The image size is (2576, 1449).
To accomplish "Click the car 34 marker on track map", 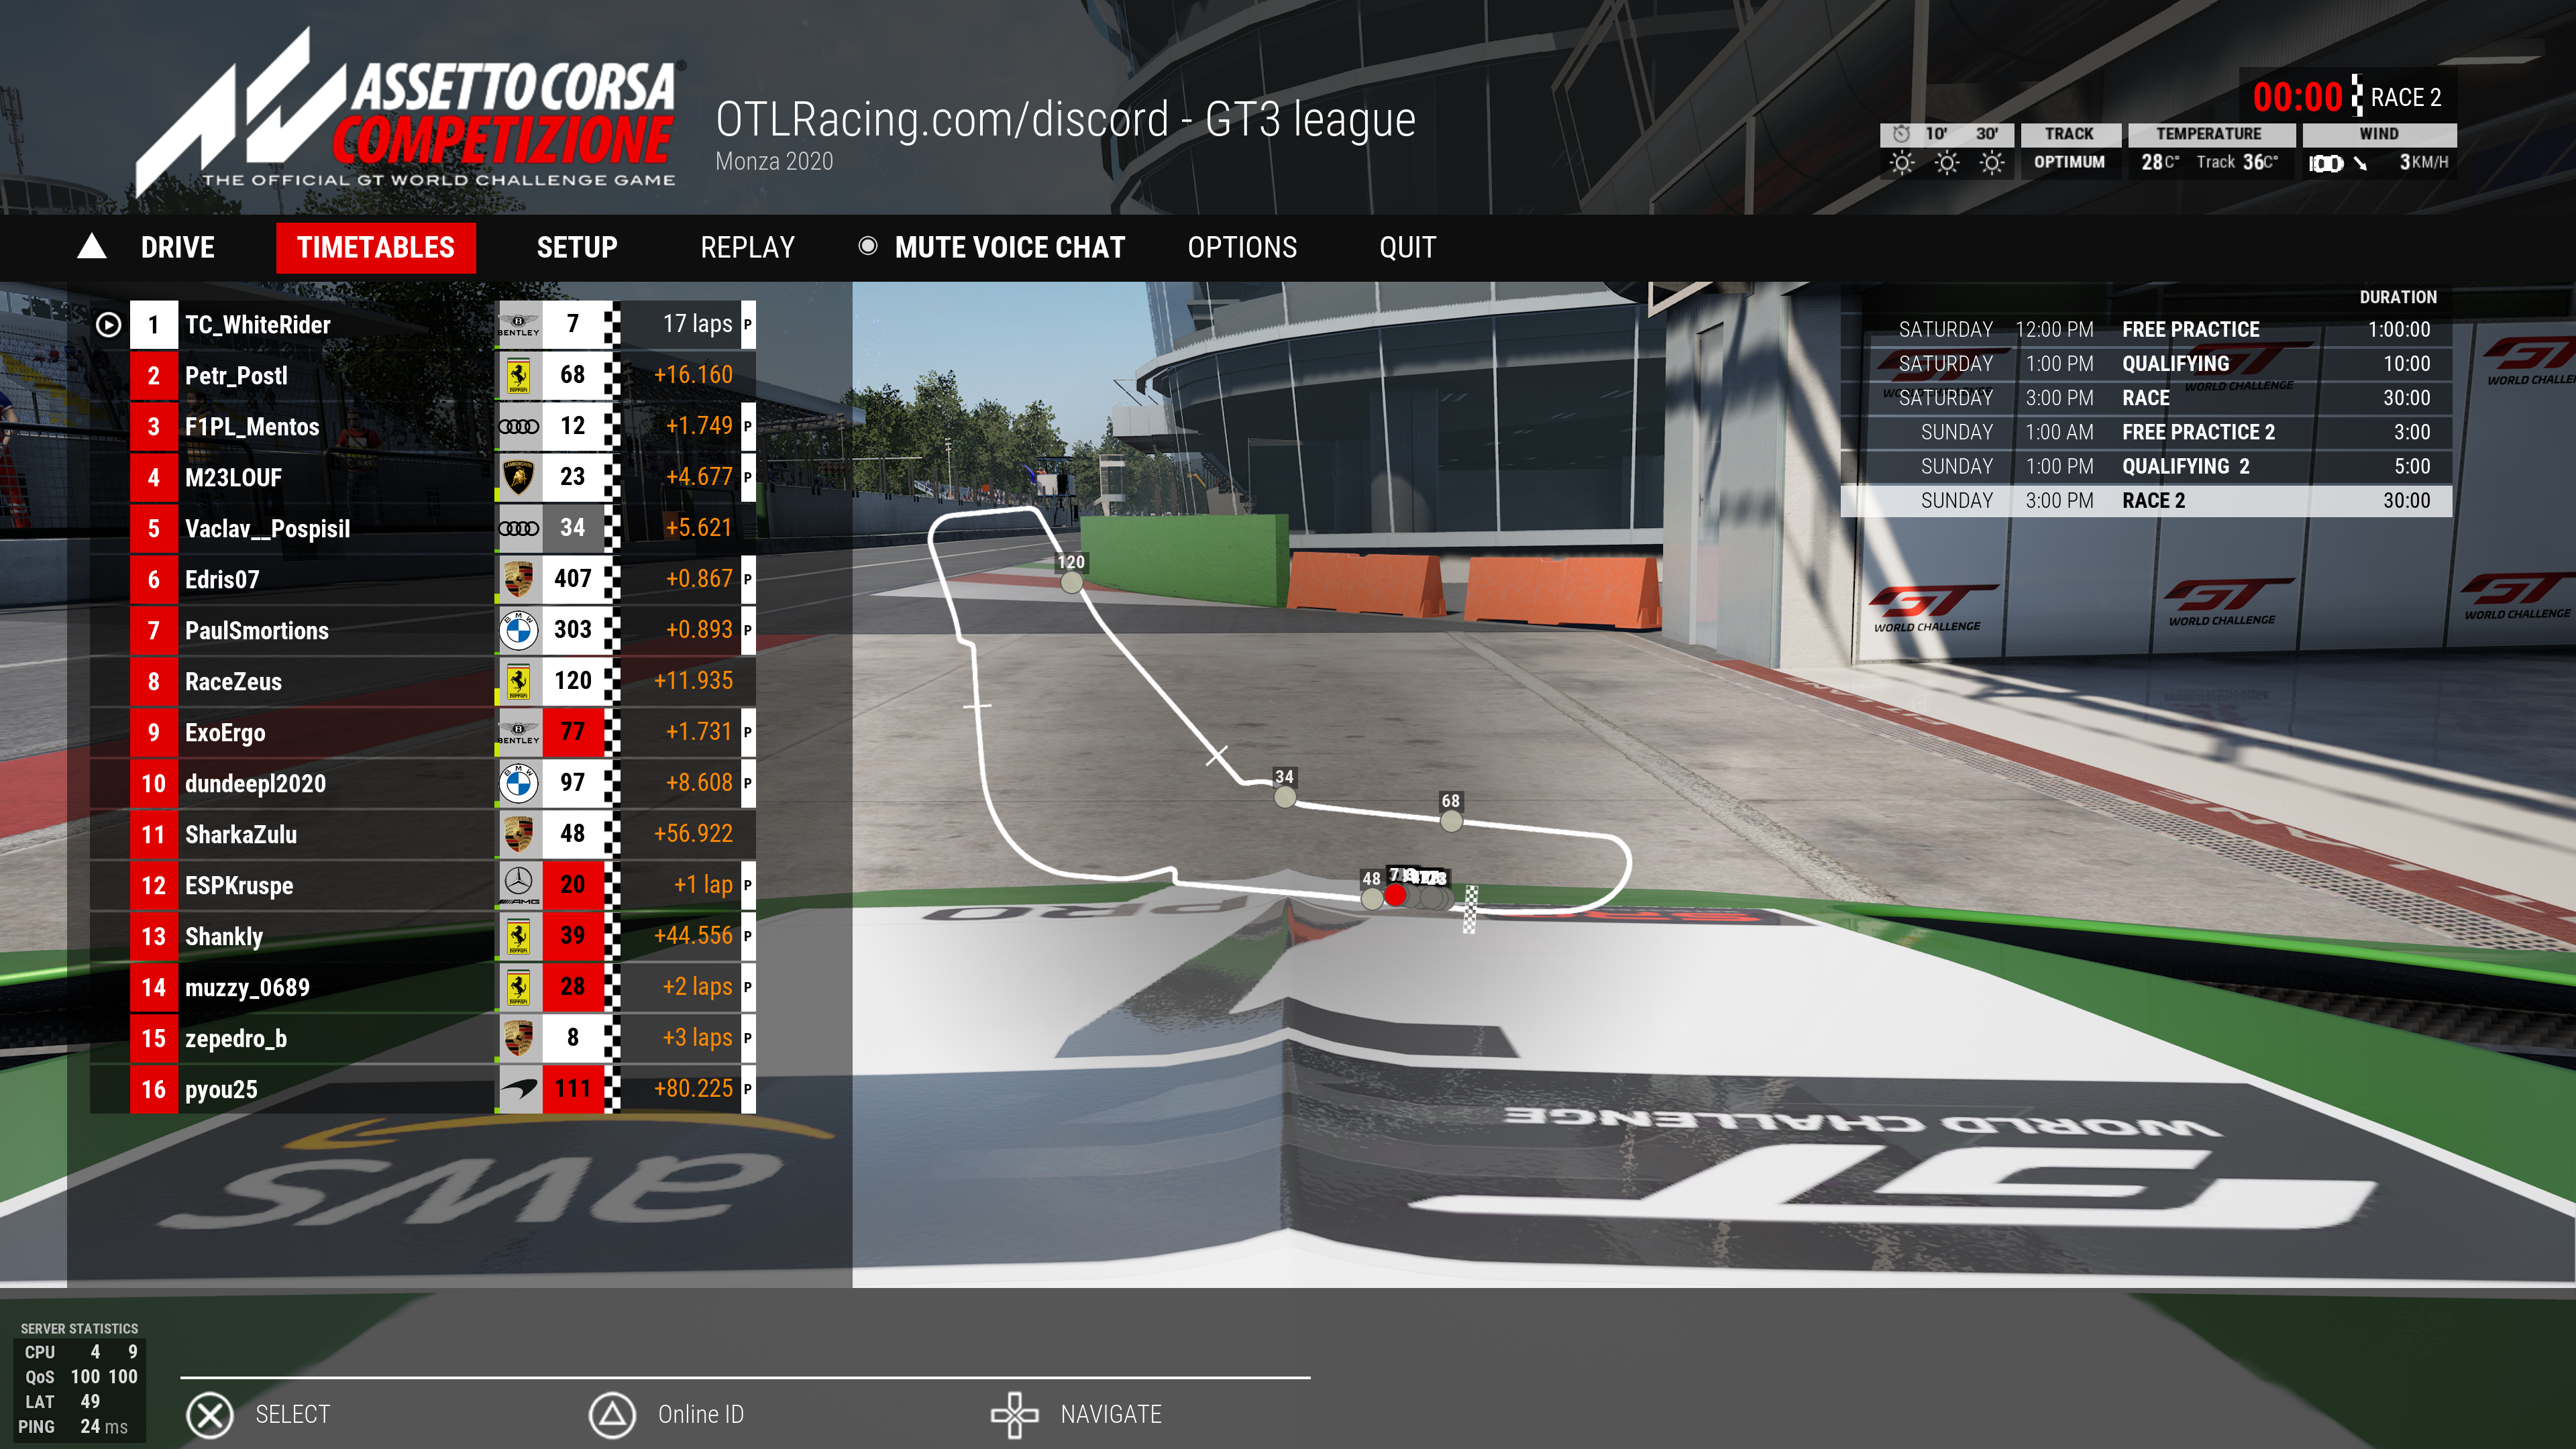I will click(1285, 797).
